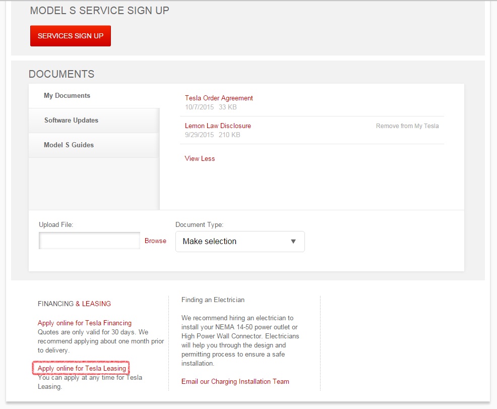Click the DOCUMENTS section heading
The width and height of the screenshot is (497, 409).
point(61,74)
